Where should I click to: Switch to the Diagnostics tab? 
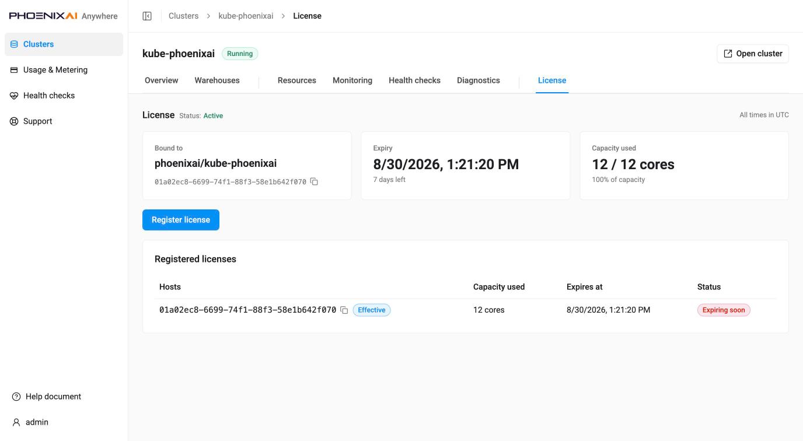479,80
